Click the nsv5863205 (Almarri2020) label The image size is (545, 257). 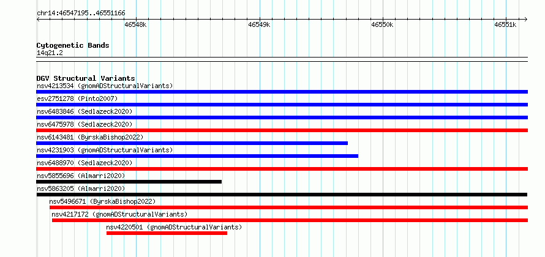[81, 188]
